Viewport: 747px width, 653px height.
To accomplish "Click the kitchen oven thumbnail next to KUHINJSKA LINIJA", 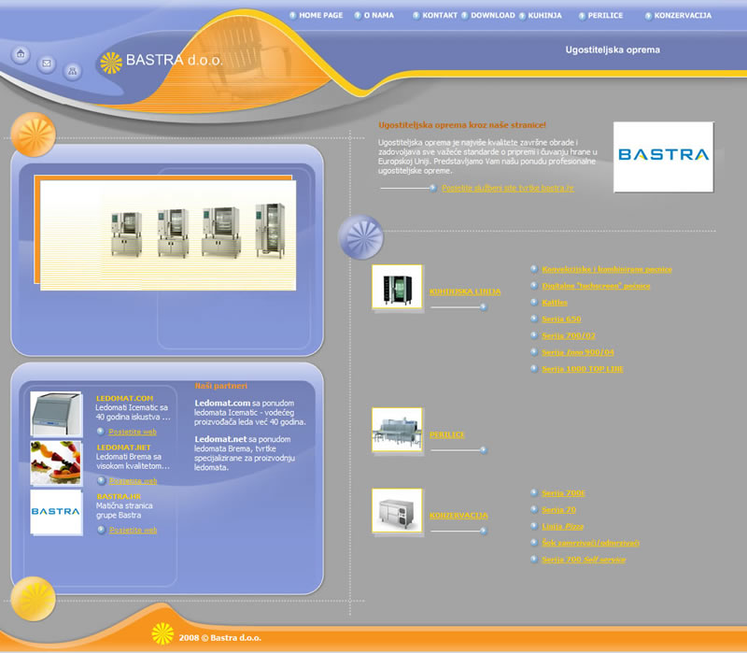I will (x=397, y=287).
